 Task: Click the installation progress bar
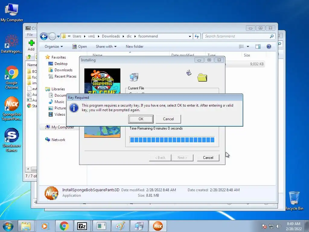(172, 140)
